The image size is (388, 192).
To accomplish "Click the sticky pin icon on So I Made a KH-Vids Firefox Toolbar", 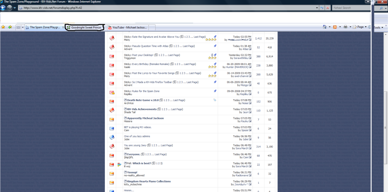I will coord(215,82).
